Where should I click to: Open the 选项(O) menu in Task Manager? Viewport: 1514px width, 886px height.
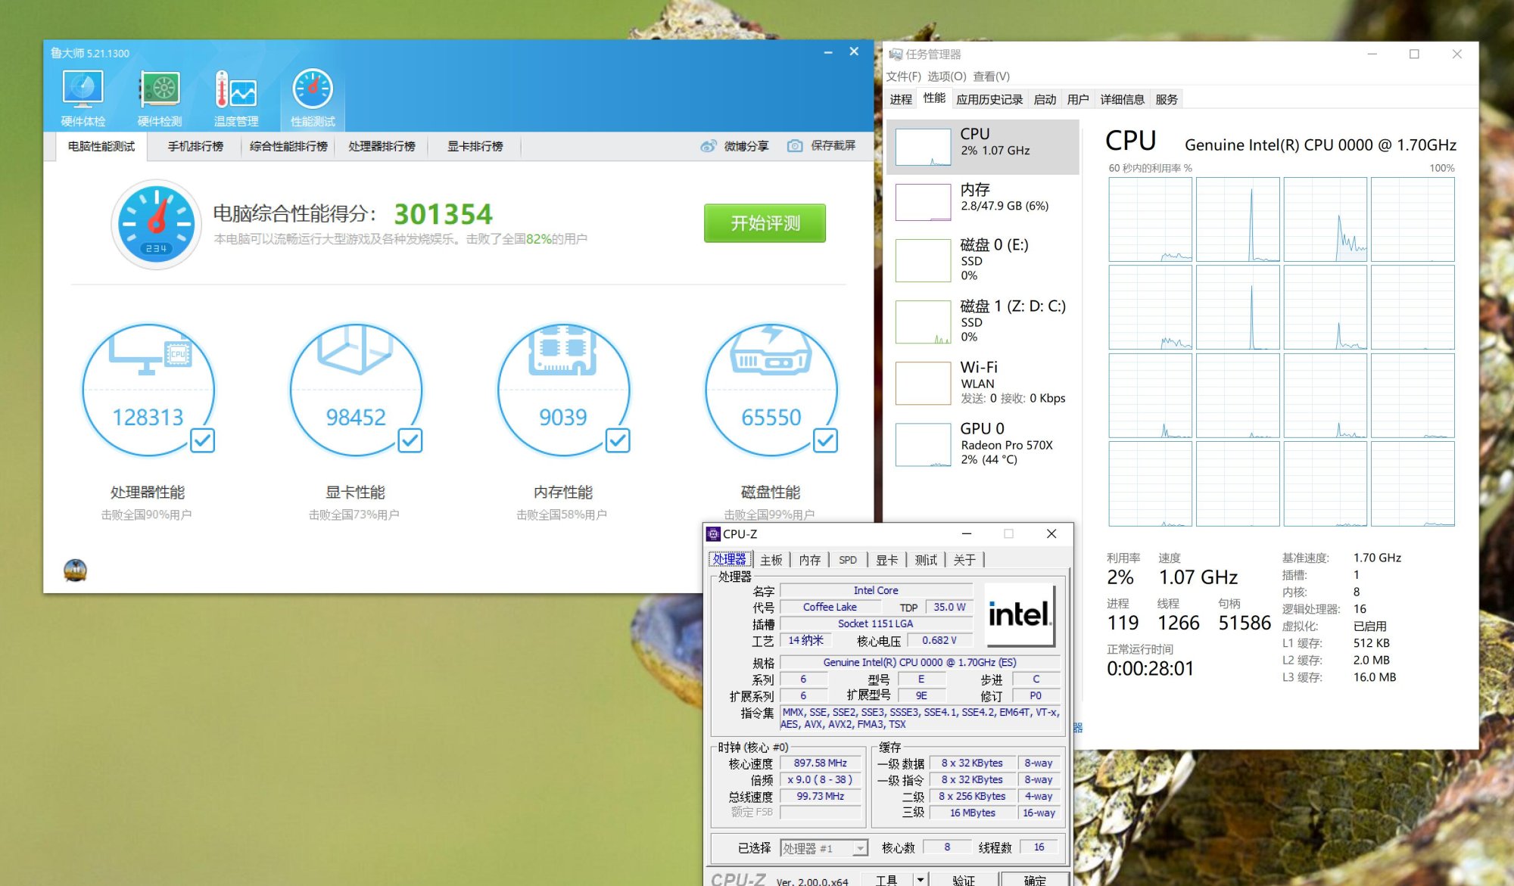click(946, 76)
